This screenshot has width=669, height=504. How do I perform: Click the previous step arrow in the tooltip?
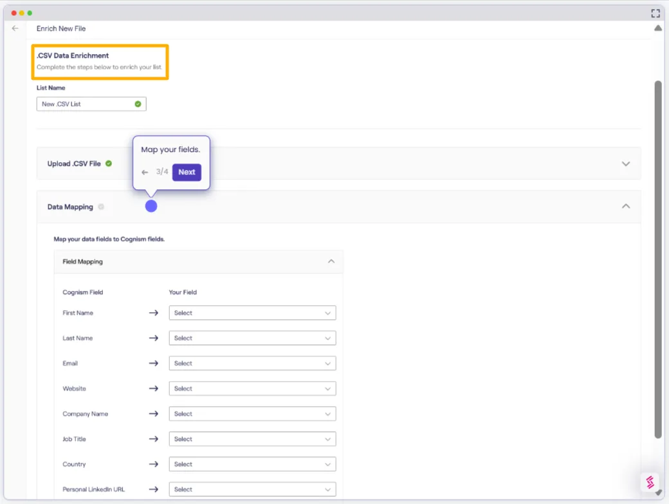145,173
